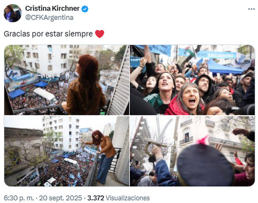
Task: Click the blue tent in top-right photo
Action: coord(224,68)
